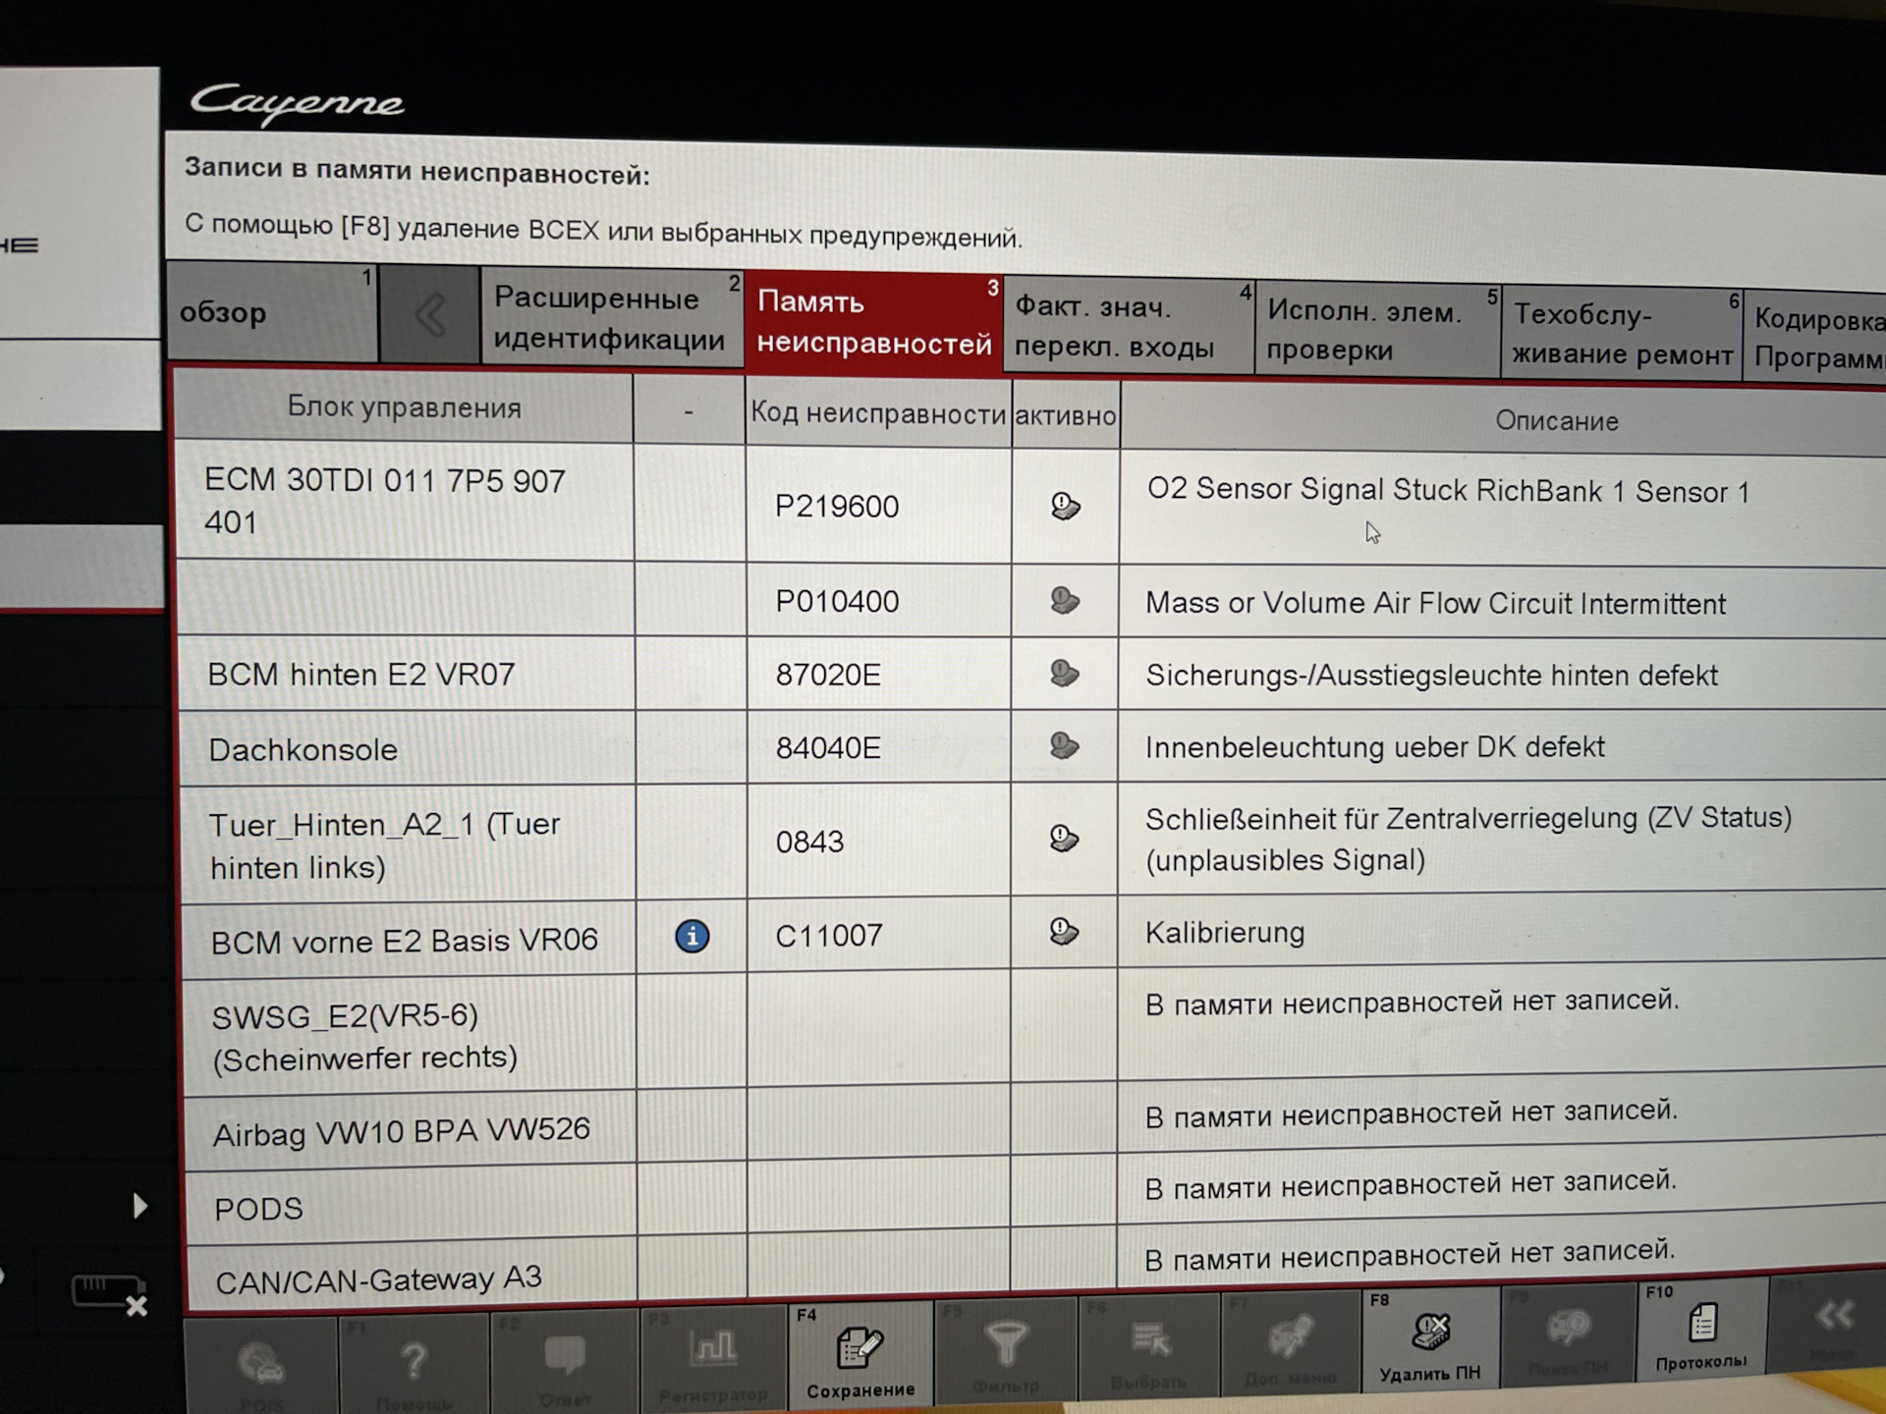Open the Расширенные идентификации tab
The width and height of the screenshot is (1886, 1414).
coord(609,318)
